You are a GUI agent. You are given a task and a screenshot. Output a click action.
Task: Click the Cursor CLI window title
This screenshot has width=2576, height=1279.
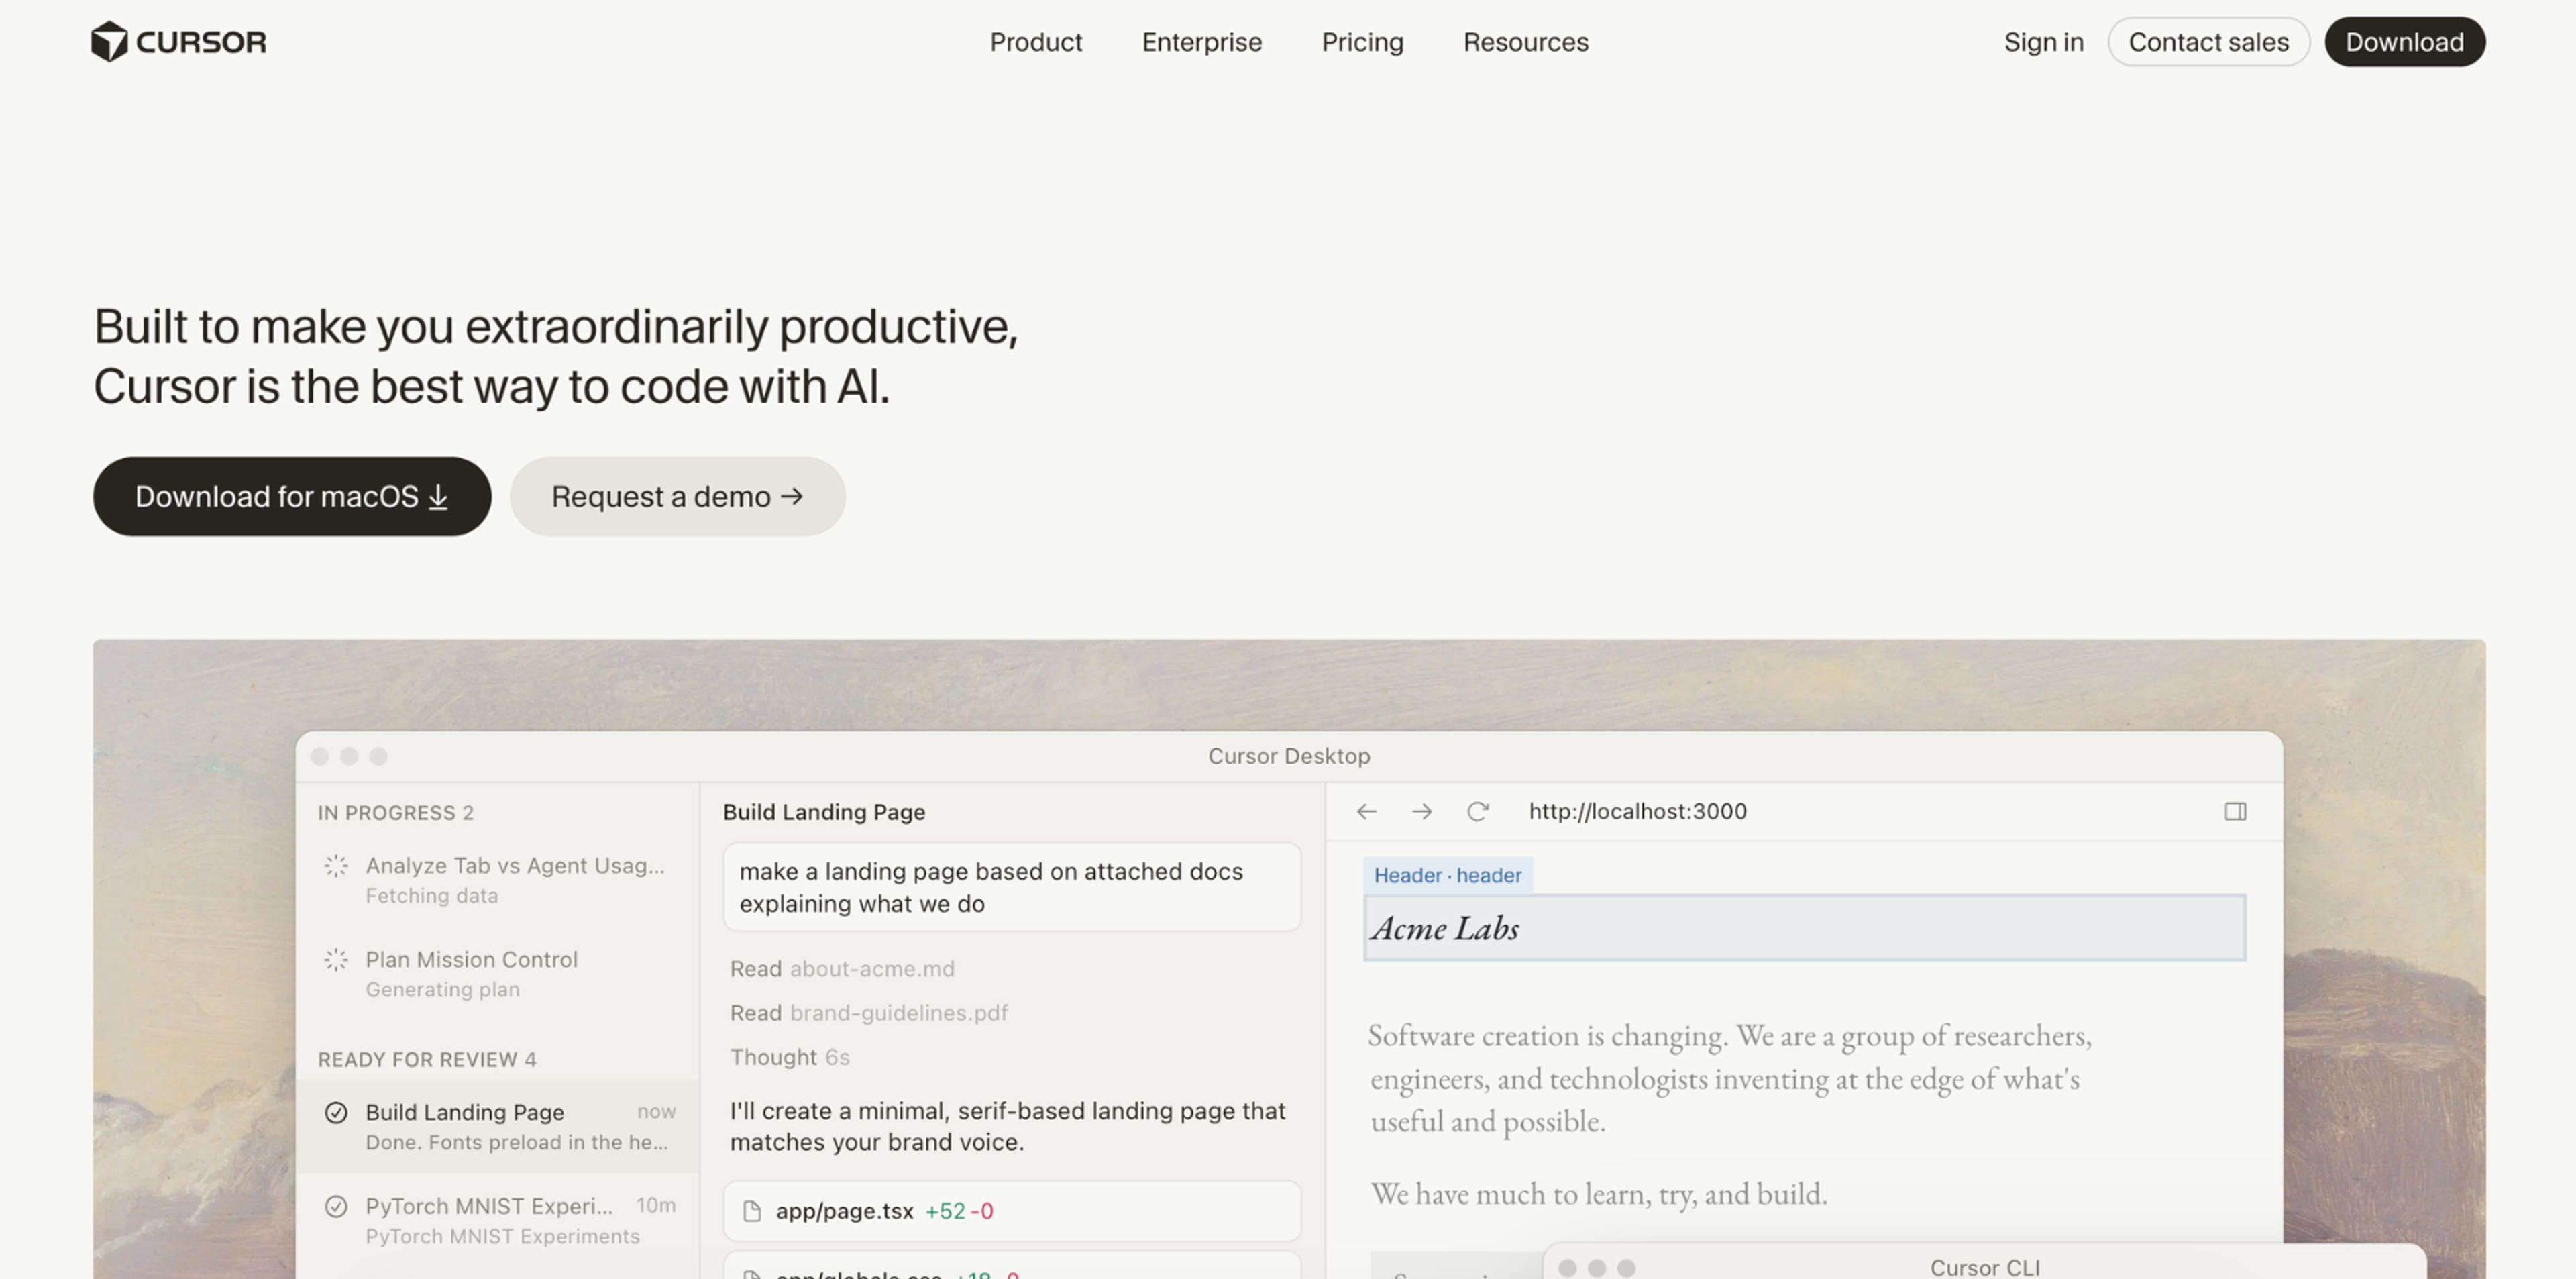(1984, 1267)
